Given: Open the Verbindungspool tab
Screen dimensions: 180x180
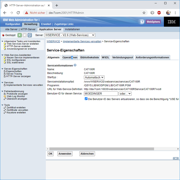Looking at the screenshot, I should click(122, 57).
